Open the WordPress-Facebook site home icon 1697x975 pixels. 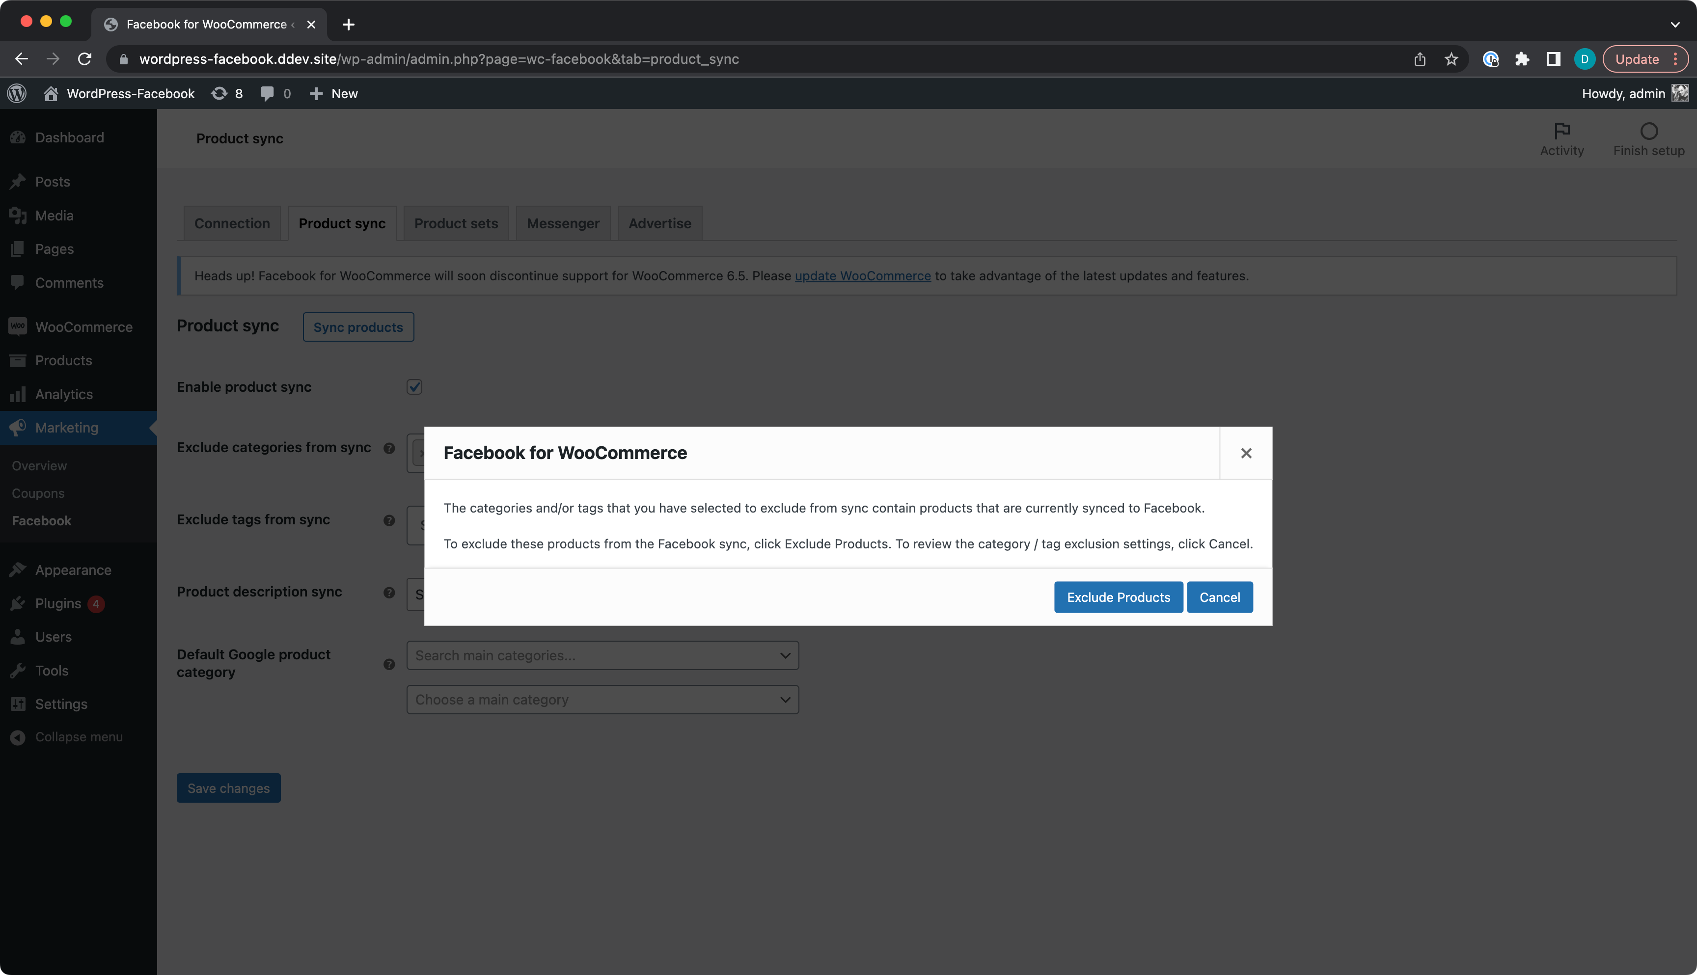click(x=51, y=93)
